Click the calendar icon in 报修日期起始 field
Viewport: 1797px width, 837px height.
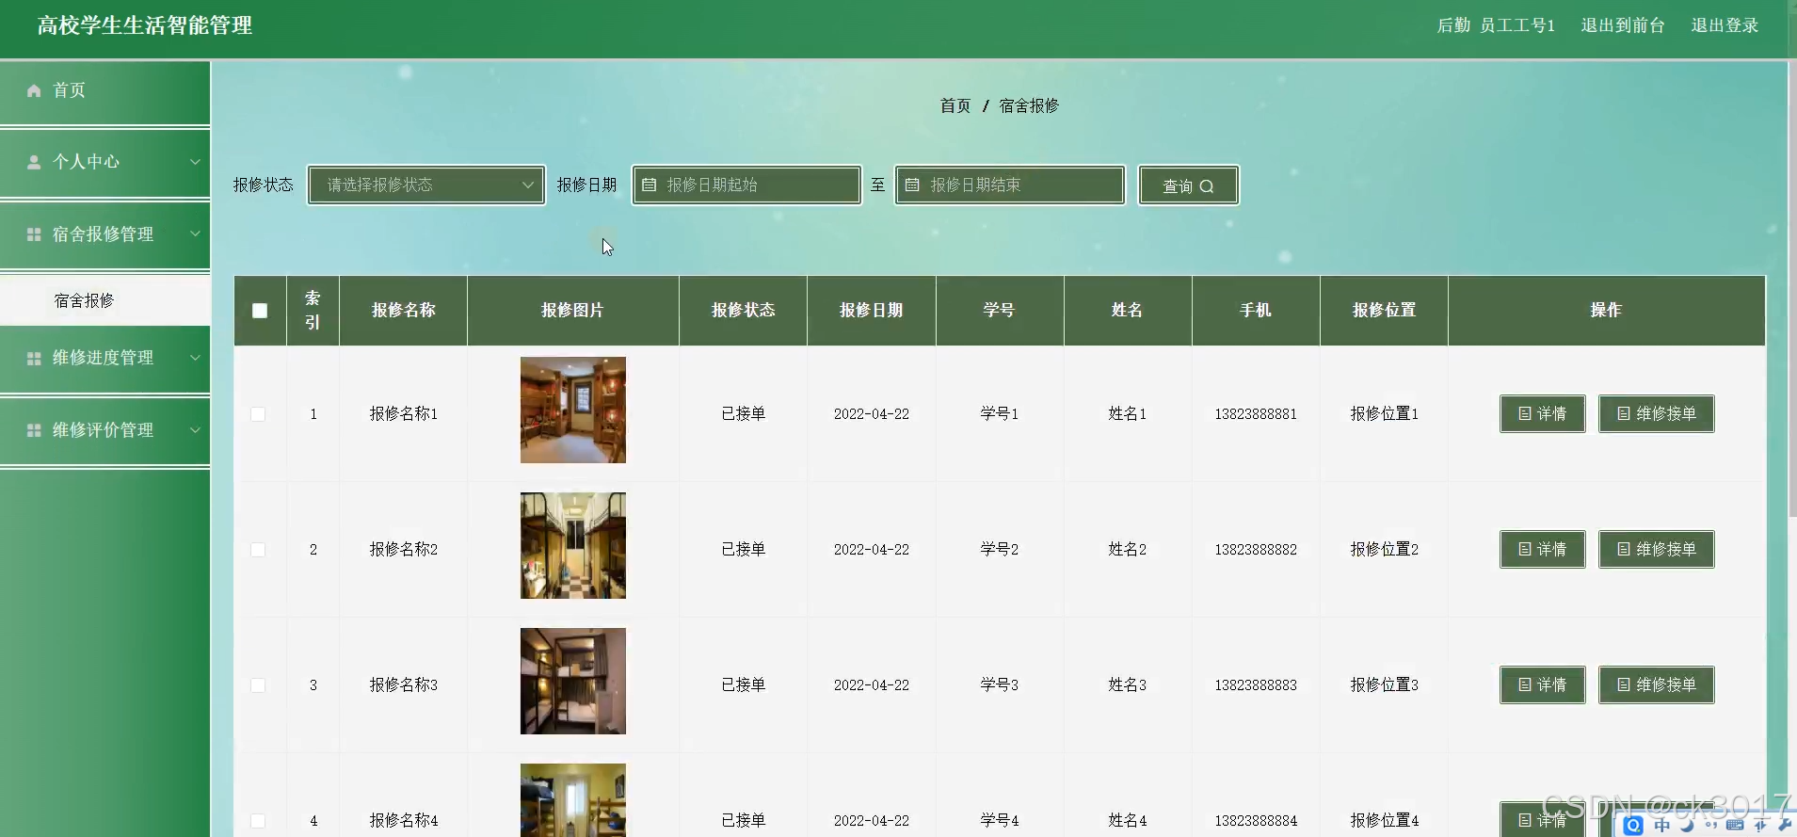(x=649, y=185)
